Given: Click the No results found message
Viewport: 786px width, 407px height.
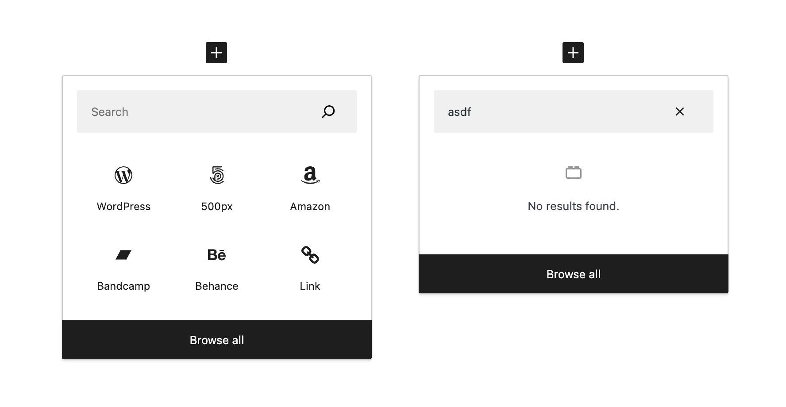Looking at the screenshot, I should point(573,206).
